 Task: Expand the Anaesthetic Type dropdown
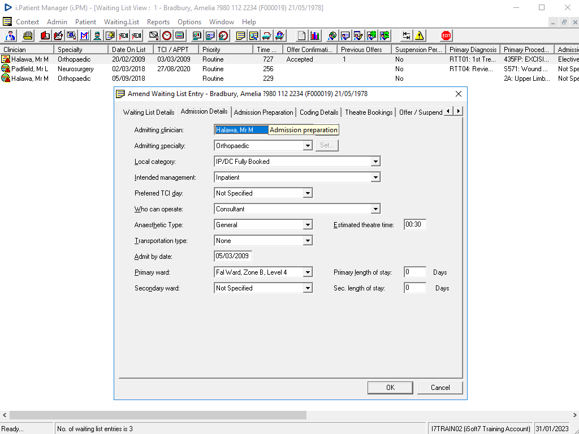click(308, 225)
